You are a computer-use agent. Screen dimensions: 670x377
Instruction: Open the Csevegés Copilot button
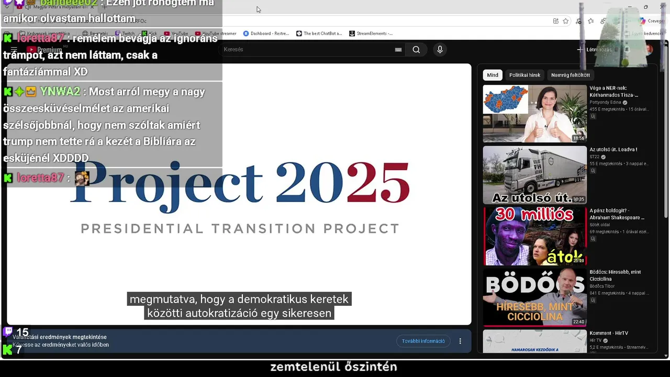point(652,21)
